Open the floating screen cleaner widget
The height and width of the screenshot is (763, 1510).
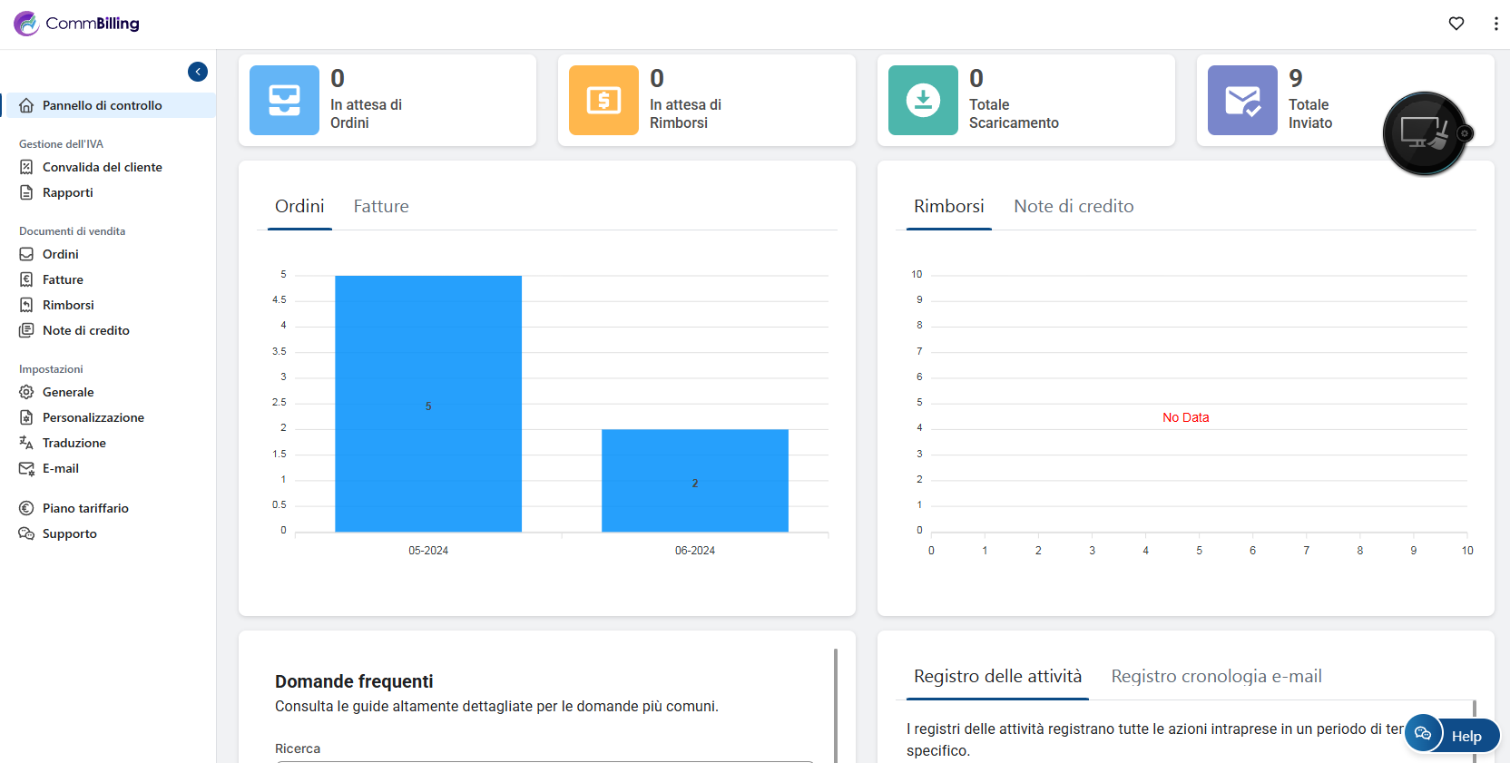(1424, 133)
